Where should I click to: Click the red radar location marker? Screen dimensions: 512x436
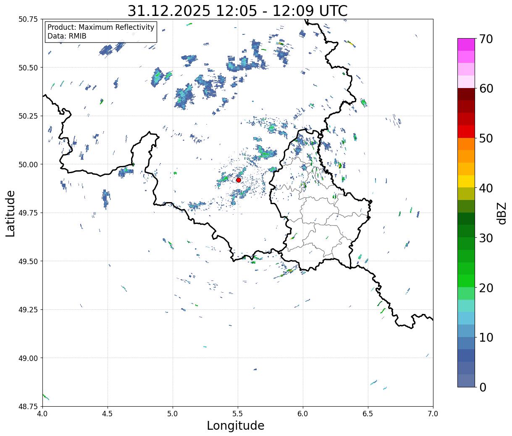tap(239, 180)
